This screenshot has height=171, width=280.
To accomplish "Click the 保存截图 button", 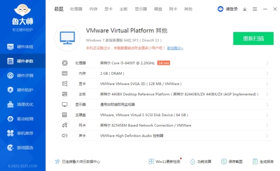I will pyautogui.click(x=231, y=162).
